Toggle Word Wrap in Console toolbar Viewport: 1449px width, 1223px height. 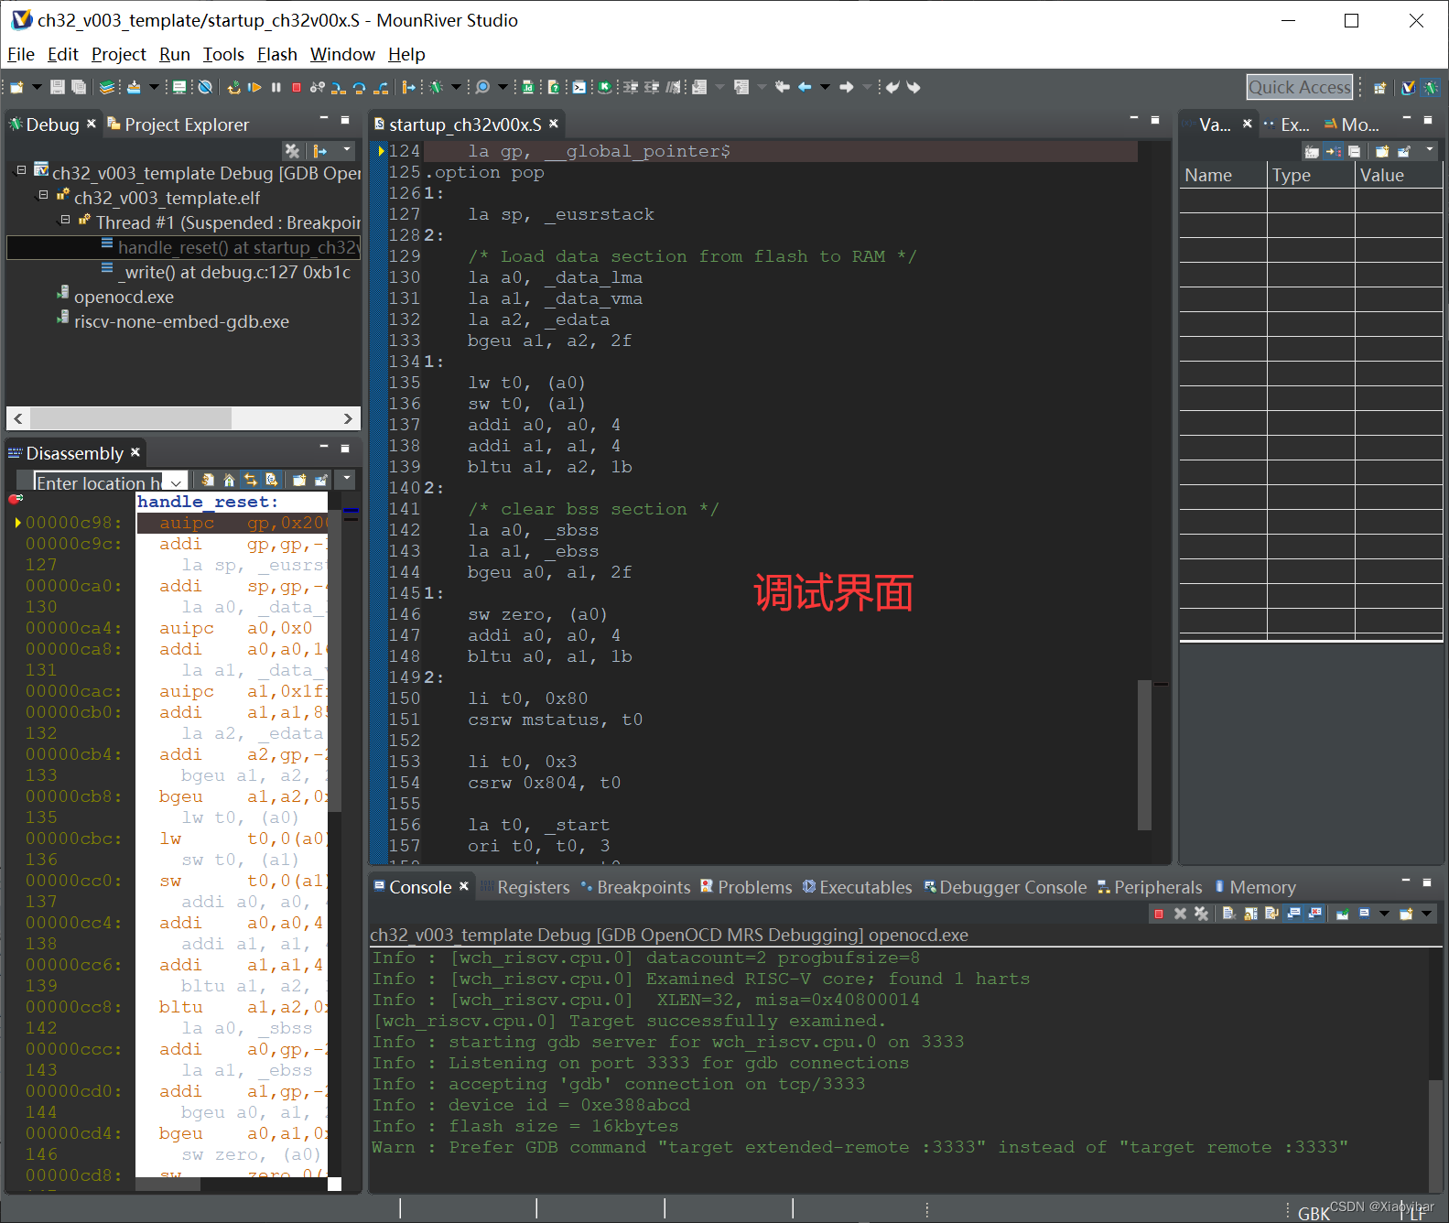point(1271,914)
